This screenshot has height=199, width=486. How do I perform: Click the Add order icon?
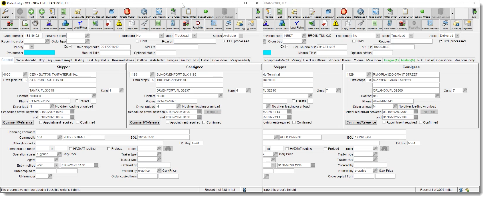pos(42,13)
